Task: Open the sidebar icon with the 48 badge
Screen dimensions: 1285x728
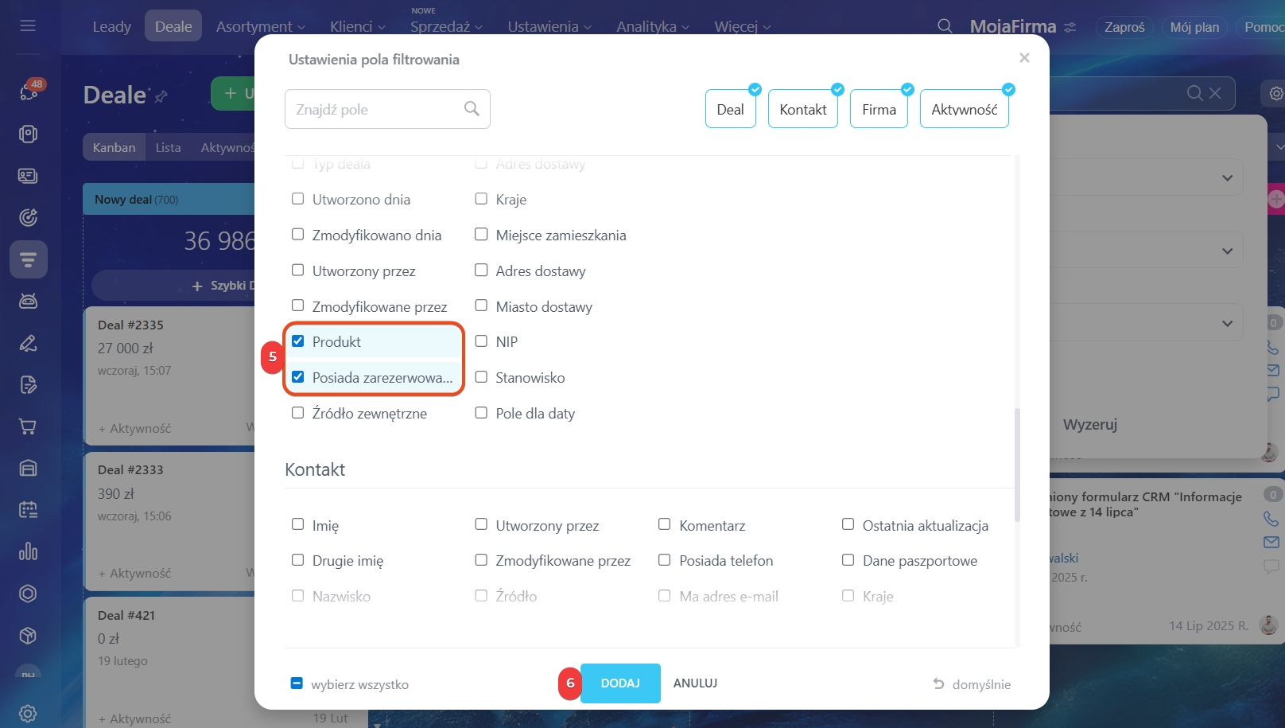Action: [29, 92]
